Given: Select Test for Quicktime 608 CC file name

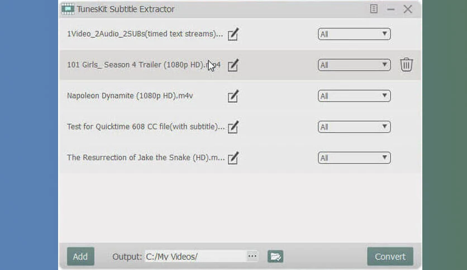Looking at the screenshot, I should (x=146, y=127).
